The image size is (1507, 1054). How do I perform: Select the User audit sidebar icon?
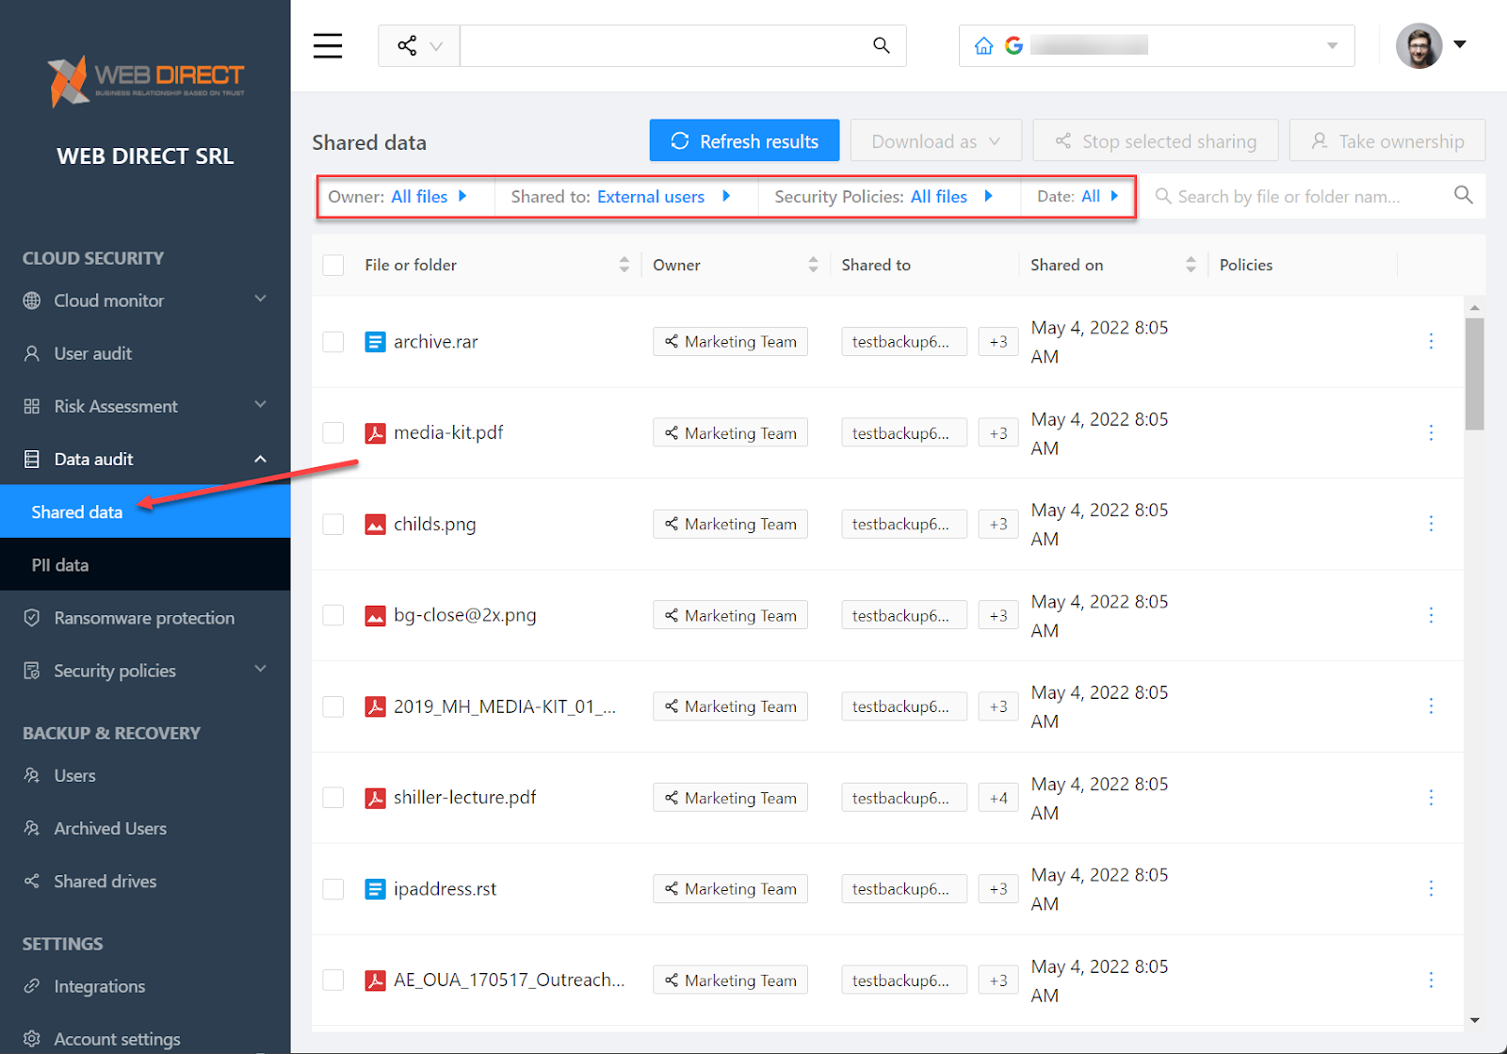tap(32, 353)
